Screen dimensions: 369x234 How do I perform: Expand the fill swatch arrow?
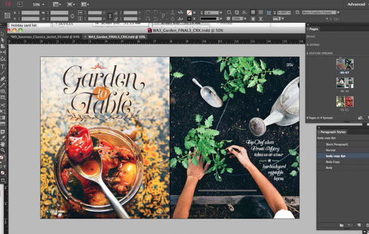coord(194,13)
